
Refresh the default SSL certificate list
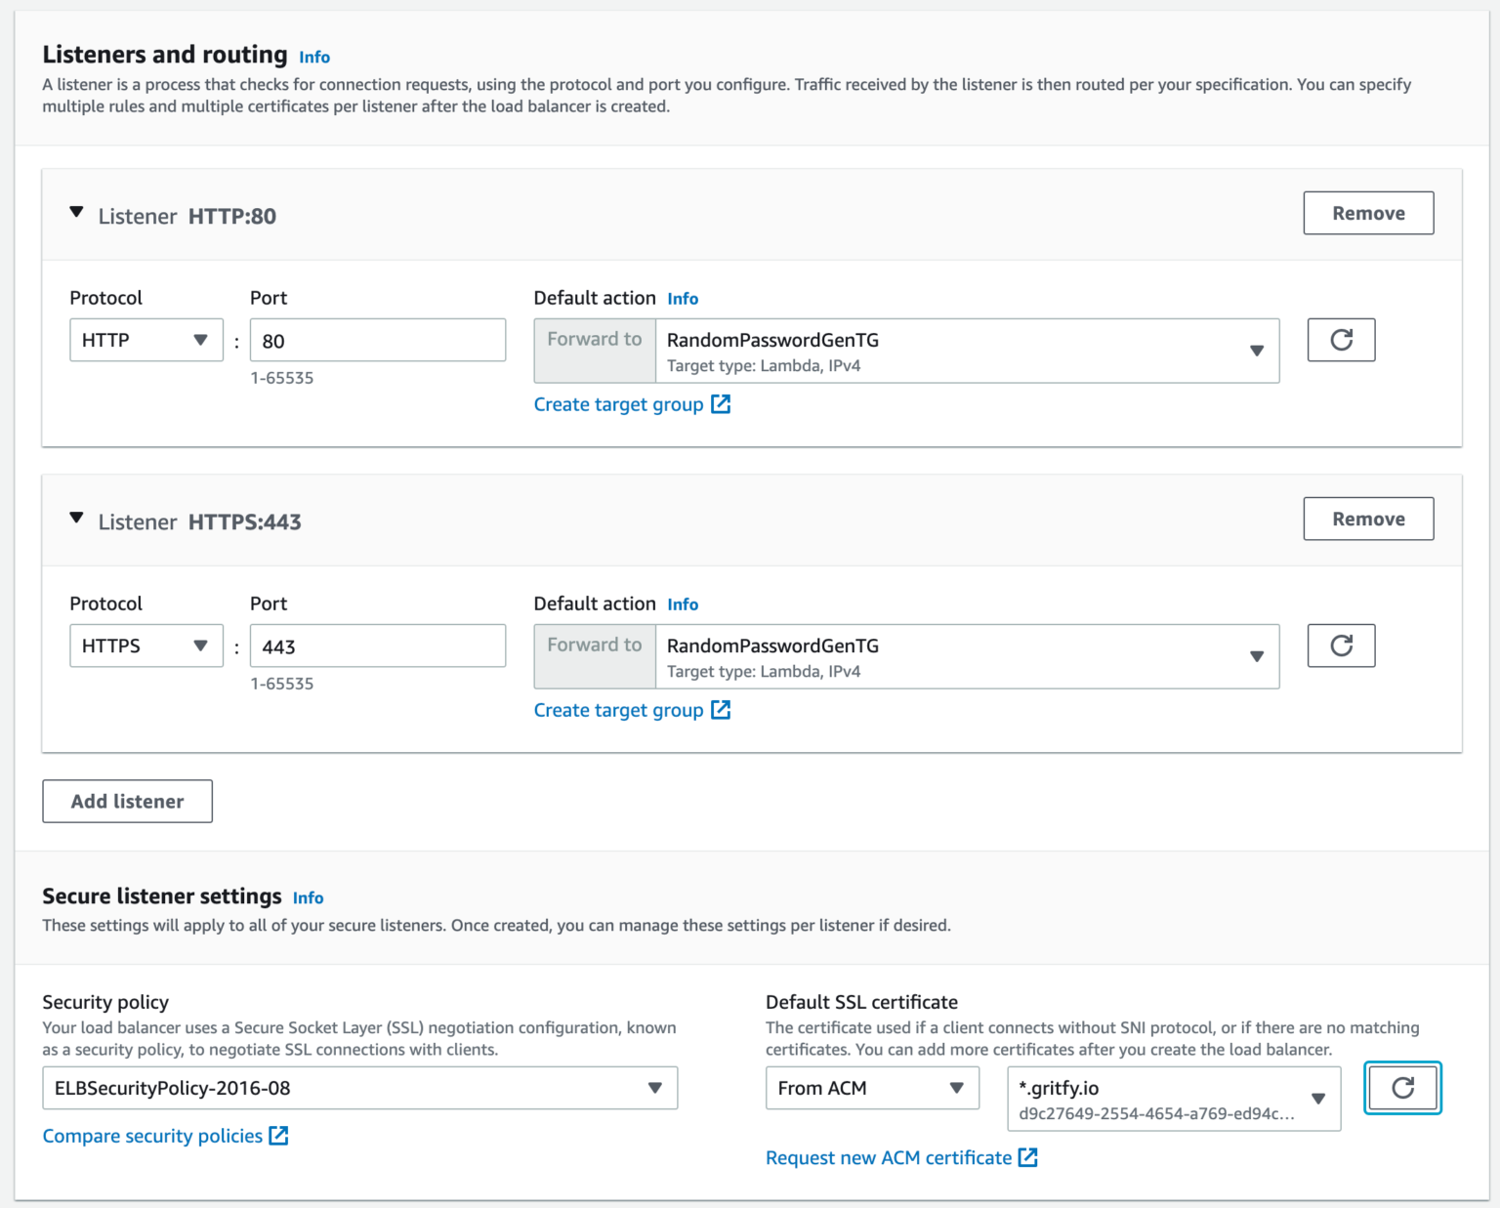[x=1402, y=1088]
